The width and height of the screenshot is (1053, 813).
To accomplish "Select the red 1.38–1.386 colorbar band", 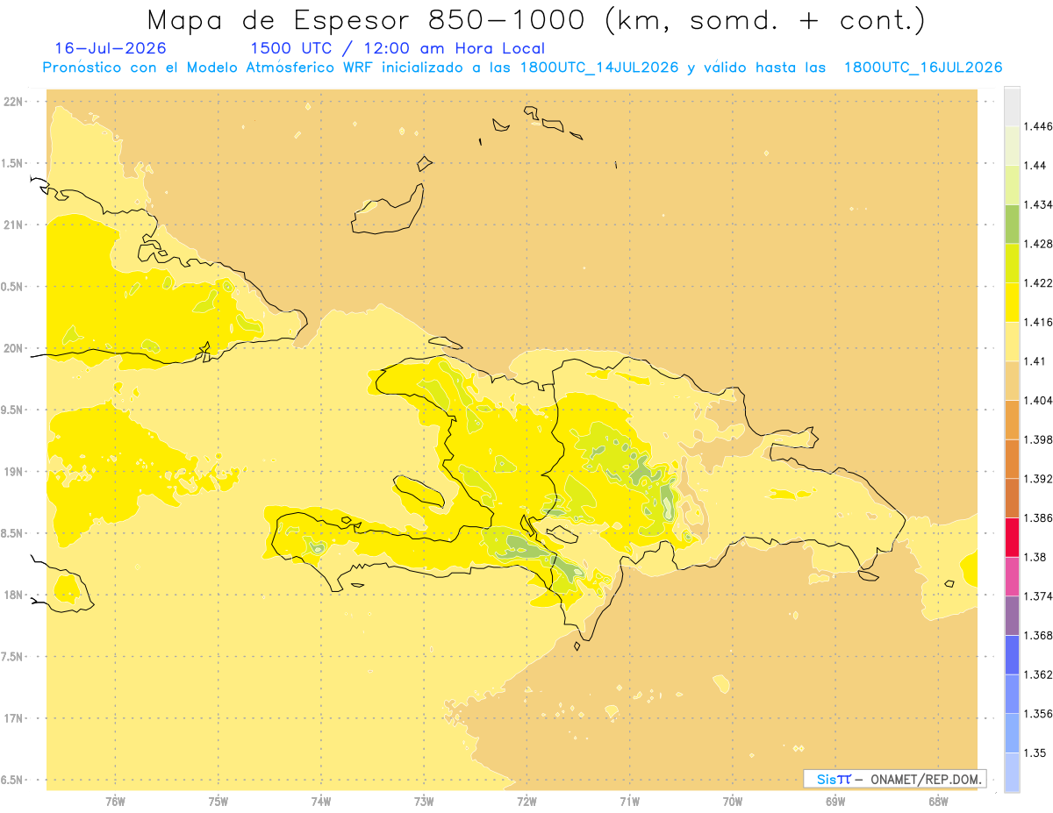I will click(1012, 537).
